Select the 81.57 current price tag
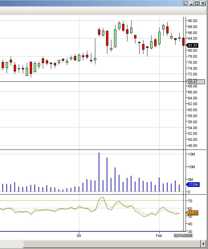Viewport: 208px width, 249px height. coord(192,45)
